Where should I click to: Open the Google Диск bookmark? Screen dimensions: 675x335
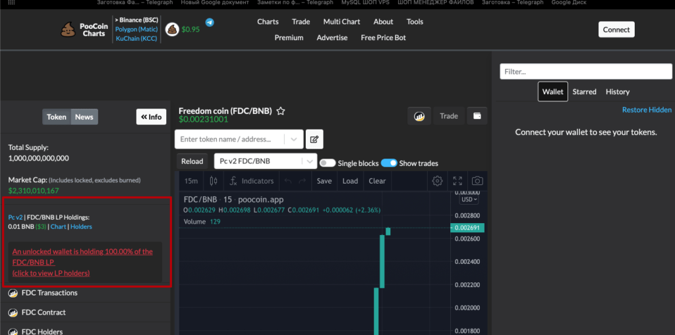(x=569, y=3)
